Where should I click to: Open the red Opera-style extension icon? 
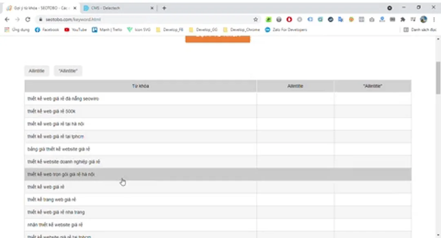289,20
